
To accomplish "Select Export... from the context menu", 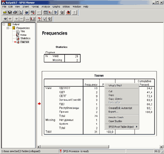I will 113,112.
